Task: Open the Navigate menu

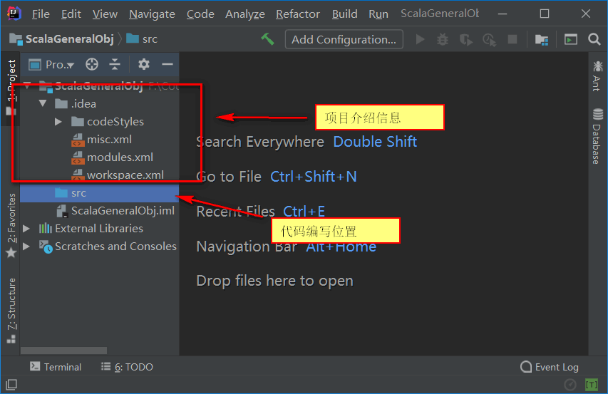Action: (x=152, y=14)
